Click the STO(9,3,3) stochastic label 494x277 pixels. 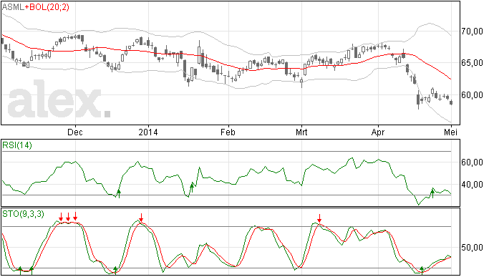tap(23, 214)
